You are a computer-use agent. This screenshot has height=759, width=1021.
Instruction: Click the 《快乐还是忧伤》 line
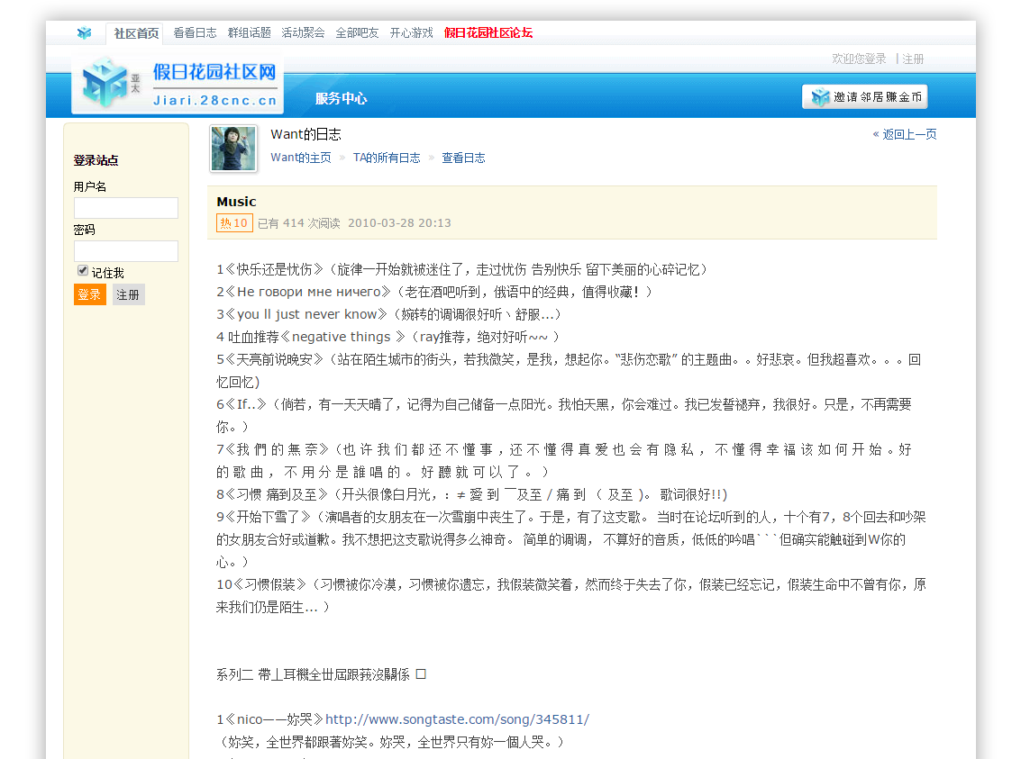tap(462, 269)
